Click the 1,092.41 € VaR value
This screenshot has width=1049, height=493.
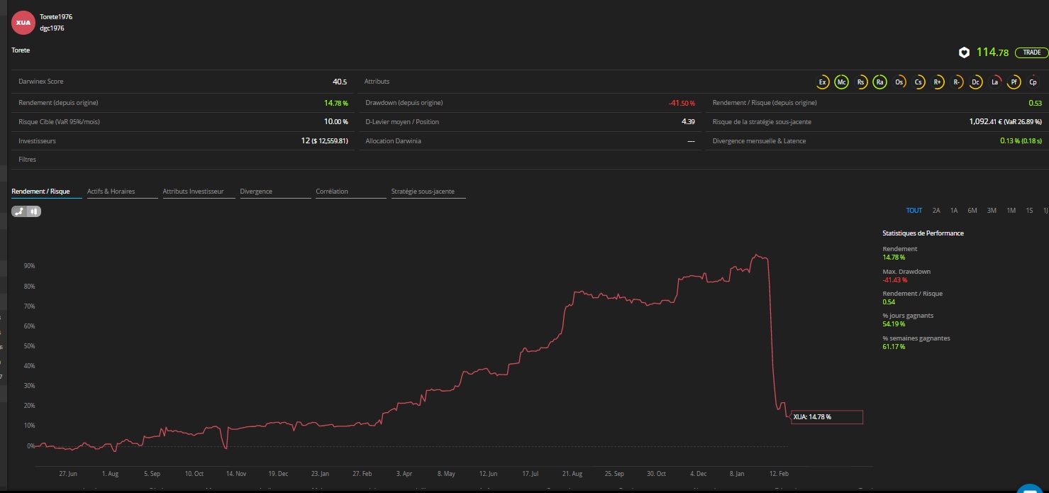coord(1006,122)
